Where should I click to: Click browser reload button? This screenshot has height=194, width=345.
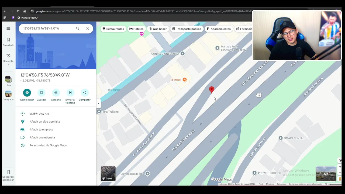point(18,11)
